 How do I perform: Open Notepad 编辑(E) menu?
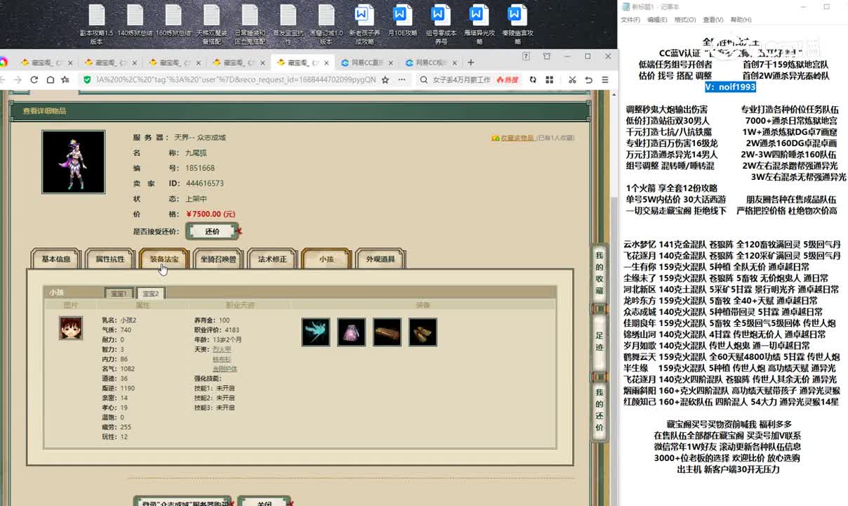point(657,20)
